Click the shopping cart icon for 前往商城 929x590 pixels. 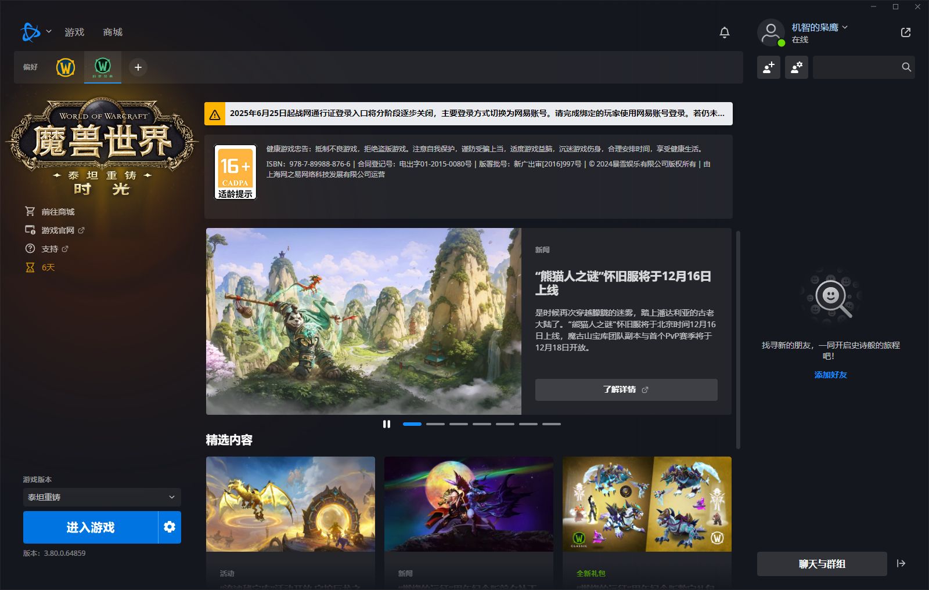coord(30,212)
